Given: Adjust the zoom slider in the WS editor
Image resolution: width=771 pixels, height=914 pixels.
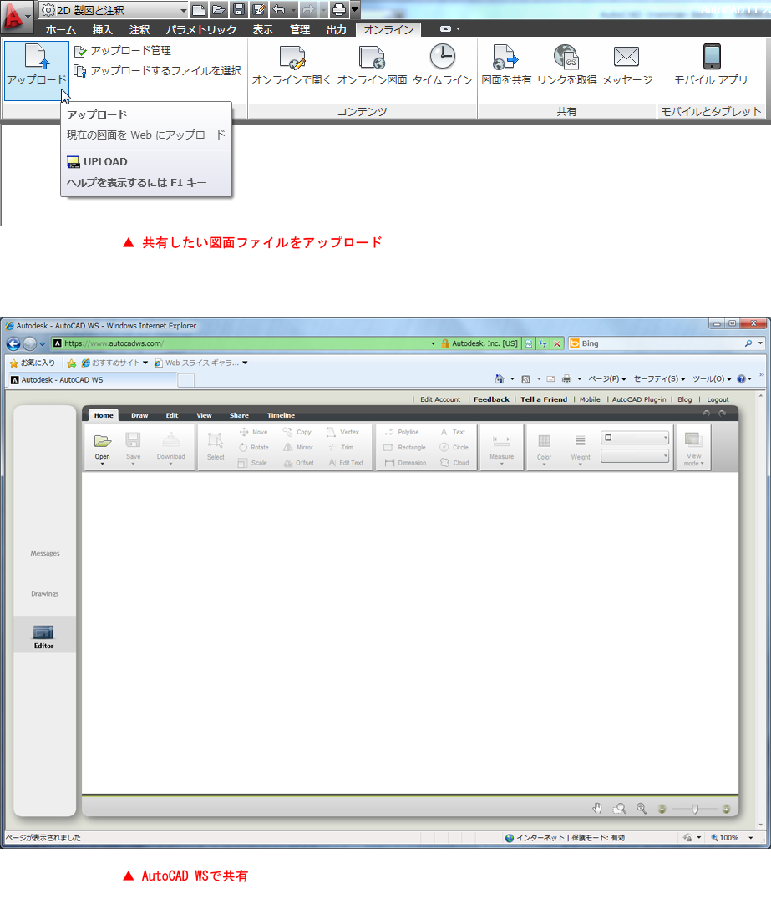Looking at the screenshot, I should point(695,809).
